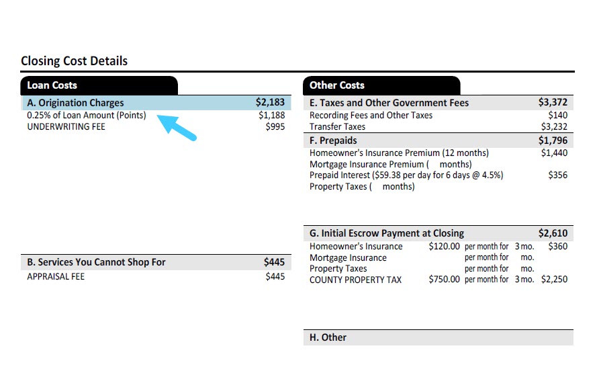The width and height of the screenshot is (597, 369).
Task: Click the $2,610 escrow total amount
Action: 553,233
